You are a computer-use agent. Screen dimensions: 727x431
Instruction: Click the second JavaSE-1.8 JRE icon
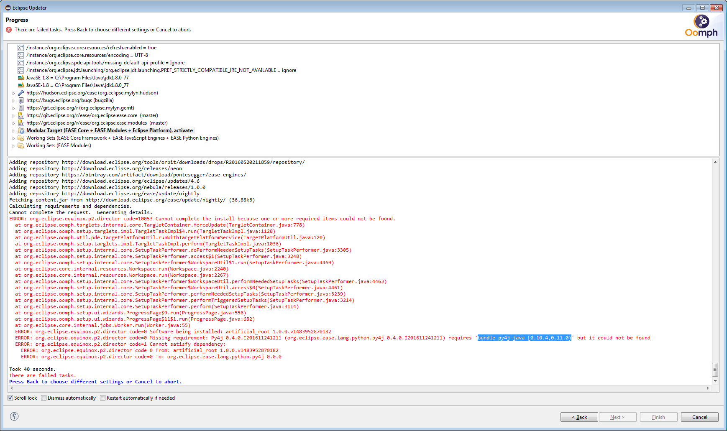tap(20, 85)
